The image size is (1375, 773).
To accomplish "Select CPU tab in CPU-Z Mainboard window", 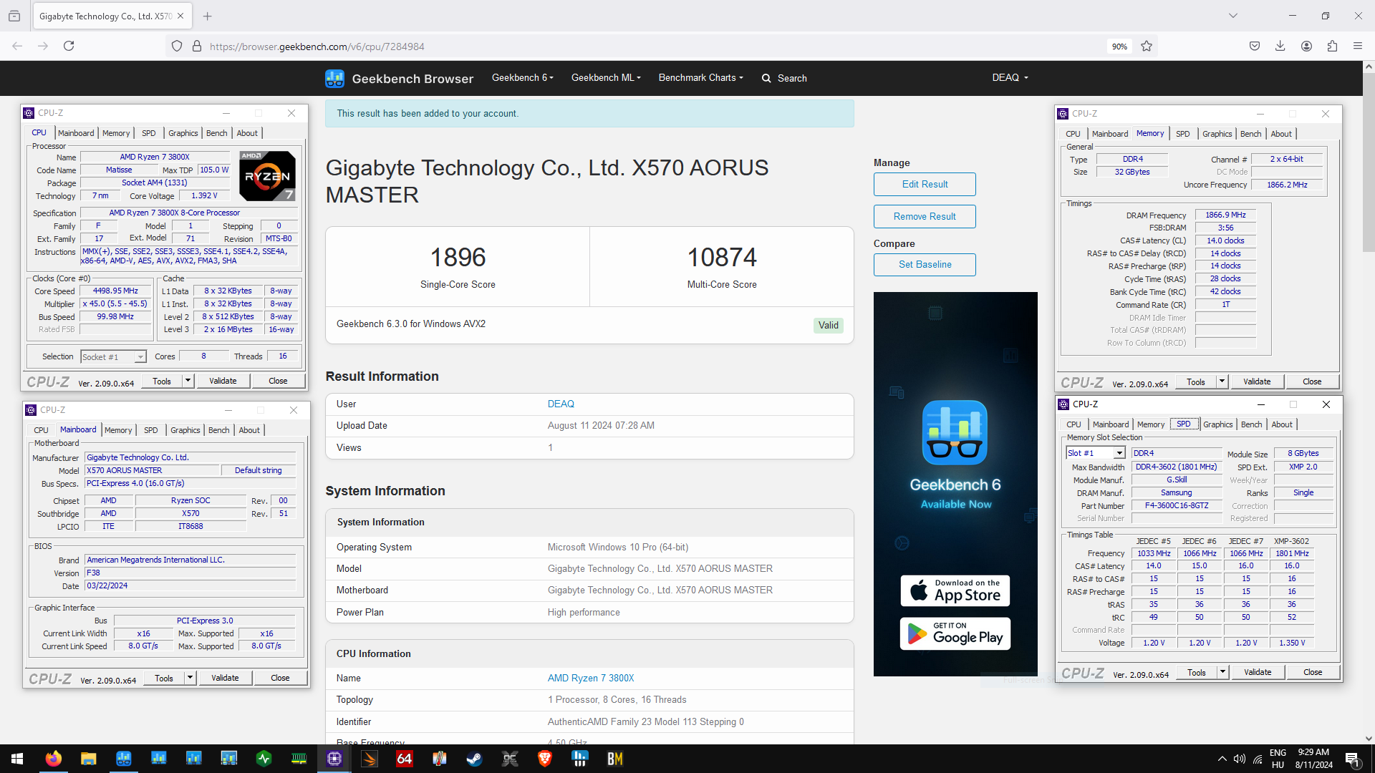I will 41,430.
